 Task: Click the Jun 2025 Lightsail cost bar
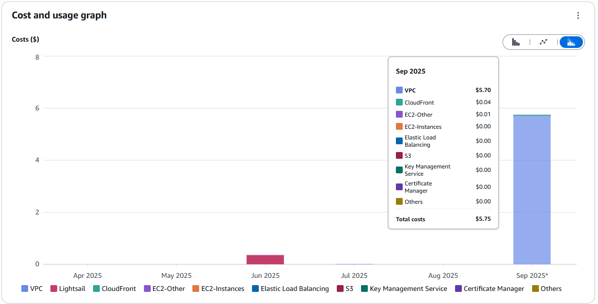[265, 259]
